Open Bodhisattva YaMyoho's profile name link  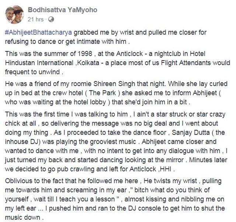pos(62,10)
